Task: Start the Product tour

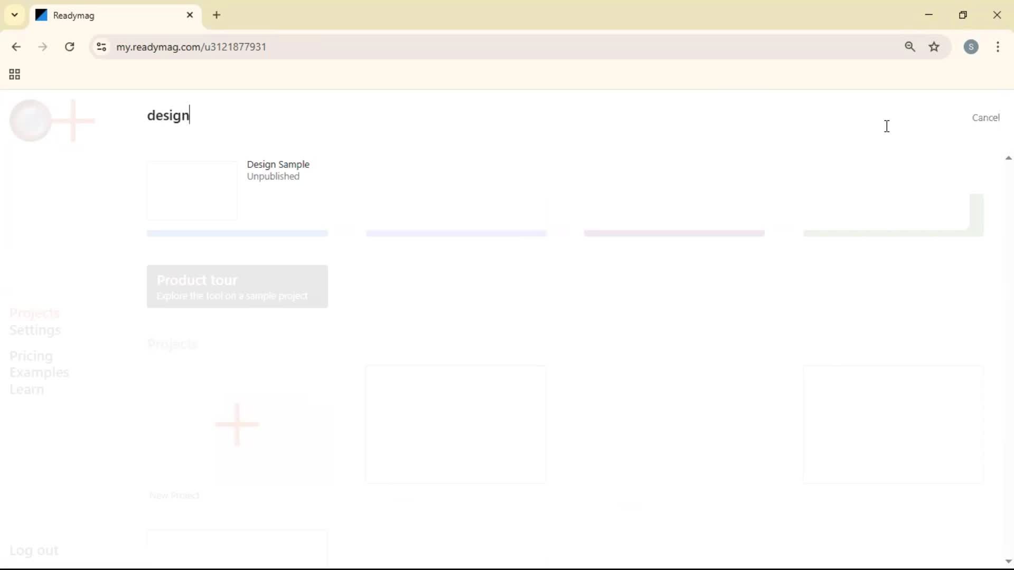Action: 237,286
